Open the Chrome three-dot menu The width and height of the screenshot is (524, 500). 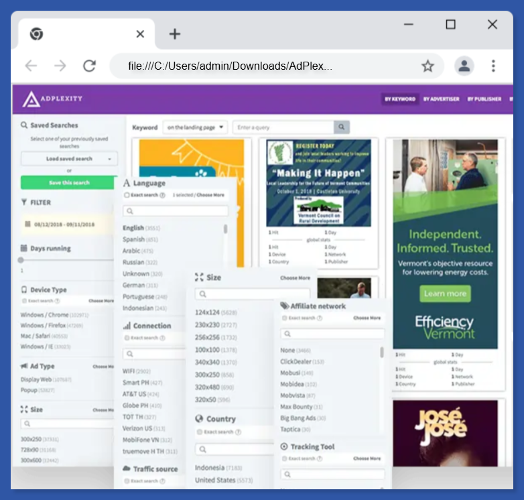[x=493, y=66]
